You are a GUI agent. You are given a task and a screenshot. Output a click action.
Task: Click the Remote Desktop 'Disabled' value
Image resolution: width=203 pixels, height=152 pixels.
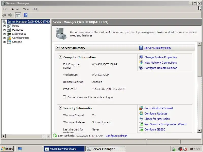pyautogui.click(x=97, y=82)
